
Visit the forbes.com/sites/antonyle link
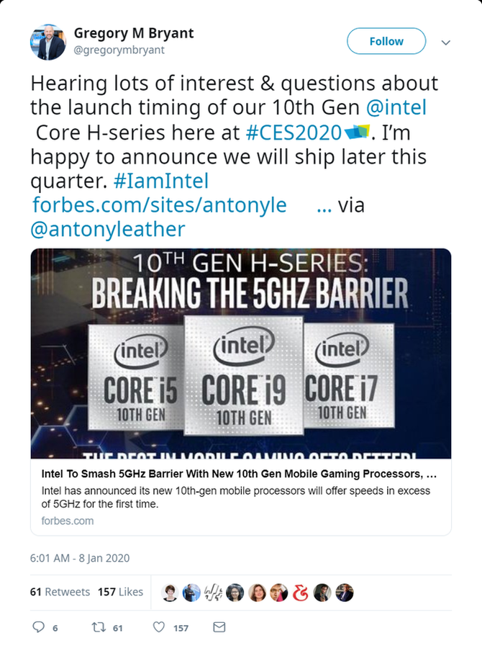160,205
